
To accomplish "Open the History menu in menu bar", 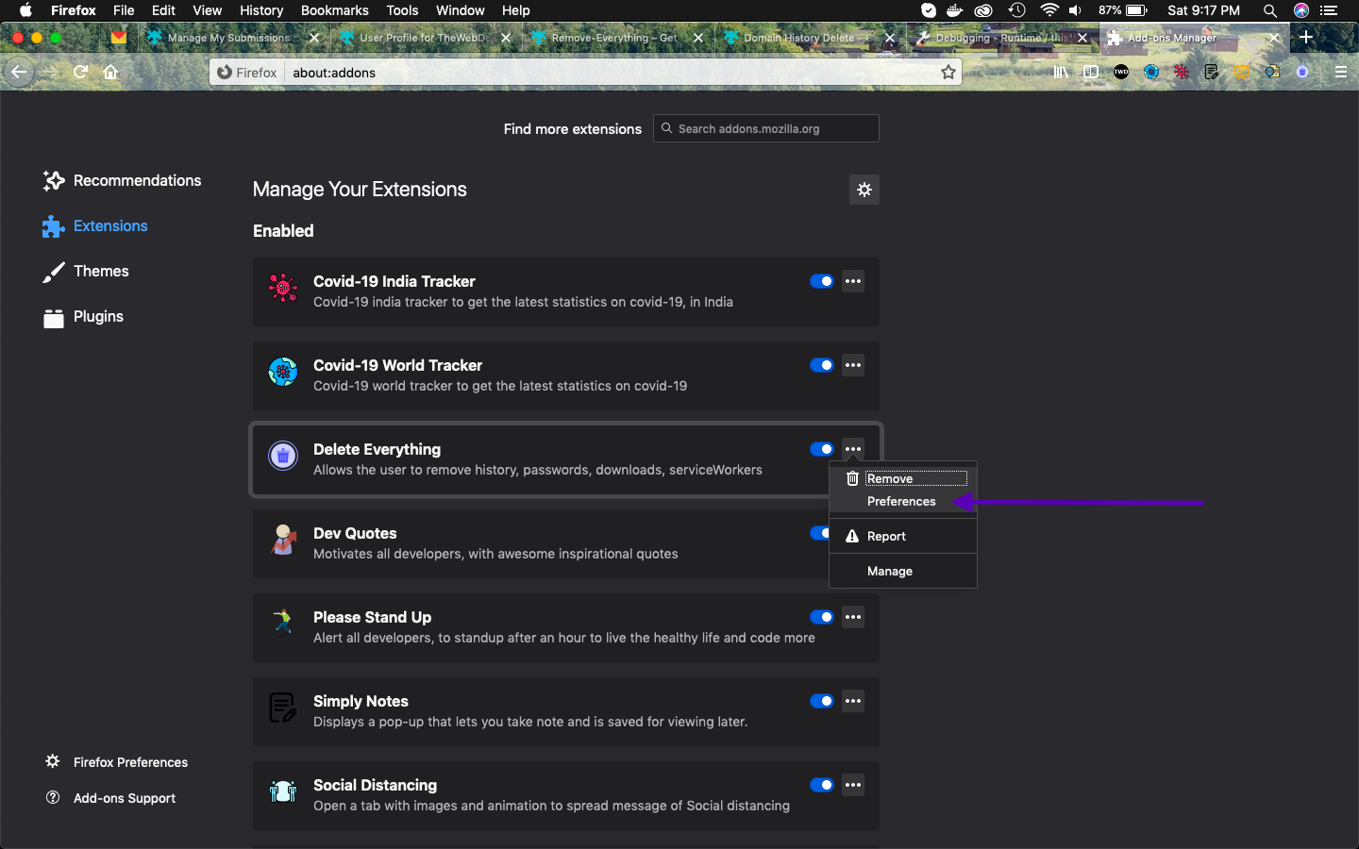I will point(261,10).
